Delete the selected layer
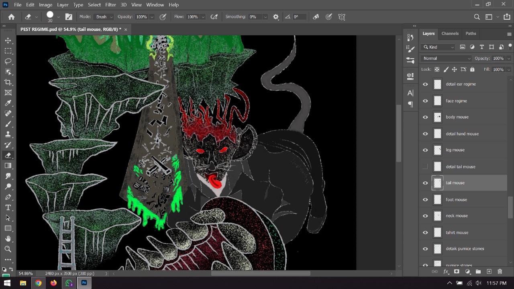The image size is (514, 289). [x=500, y=272]
